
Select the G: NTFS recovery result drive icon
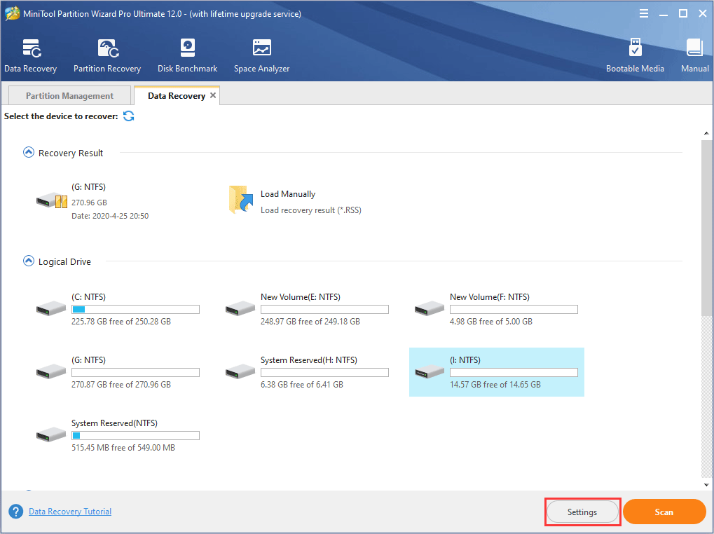click(52, 200)
